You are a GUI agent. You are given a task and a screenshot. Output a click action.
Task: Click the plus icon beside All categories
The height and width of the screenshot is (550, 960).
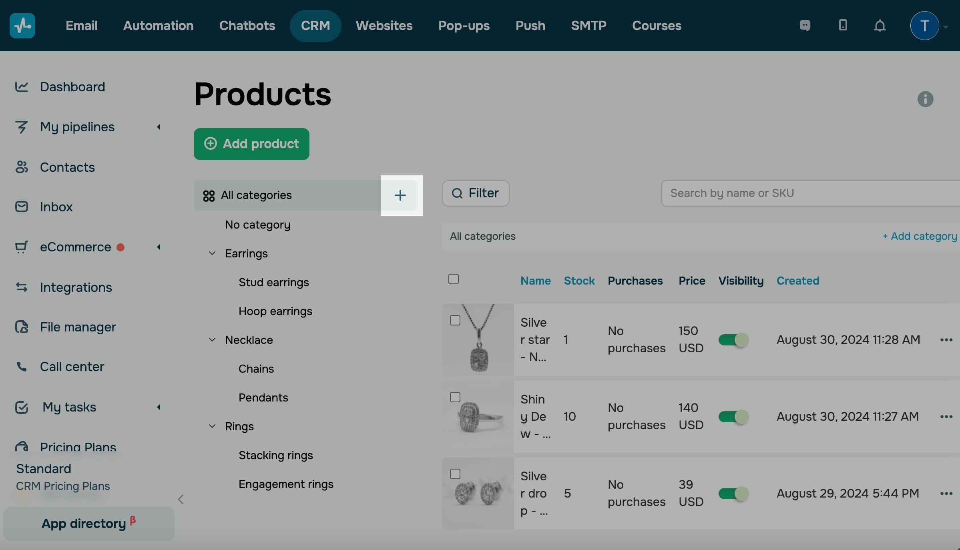(x=400, y=195)
